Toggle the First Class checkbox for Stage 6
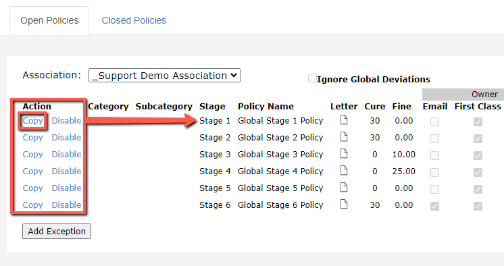504x266 pixels. pos(478,206)
